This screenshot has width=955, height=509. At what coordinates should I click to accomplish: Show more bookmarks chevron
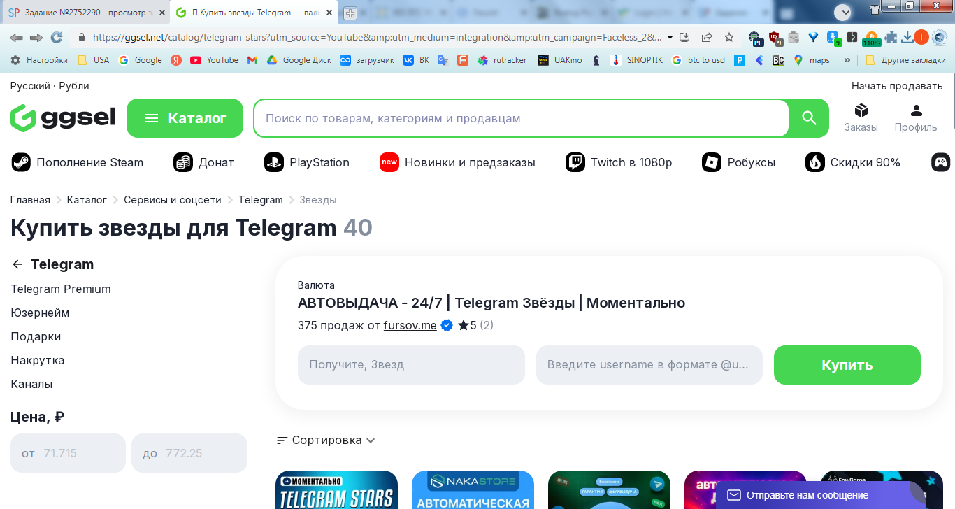[x=847, y=60]
